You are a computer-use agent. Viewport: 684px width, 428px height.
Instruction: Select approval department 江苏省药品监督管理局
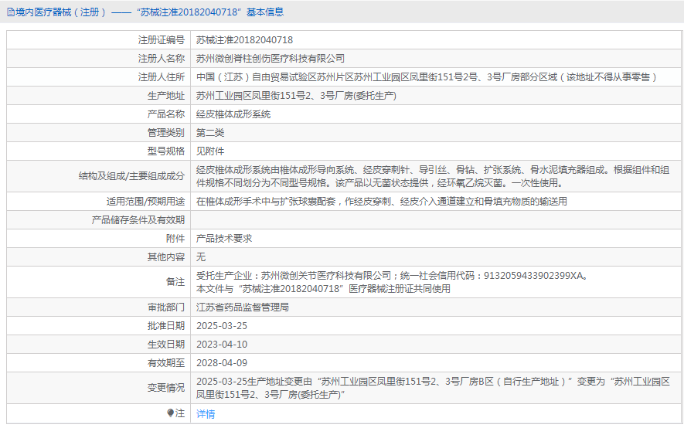(243, 307)
